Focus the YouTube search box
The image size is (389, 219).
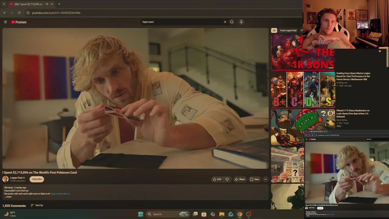click(x=182, y=22)
